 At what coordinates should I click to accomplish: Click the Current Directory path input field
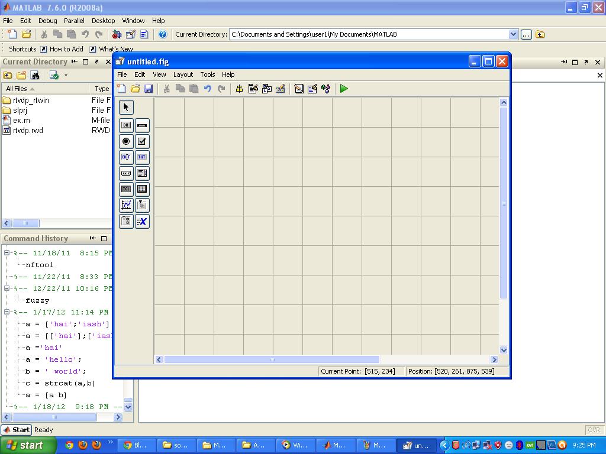click(x=369, y=34)
